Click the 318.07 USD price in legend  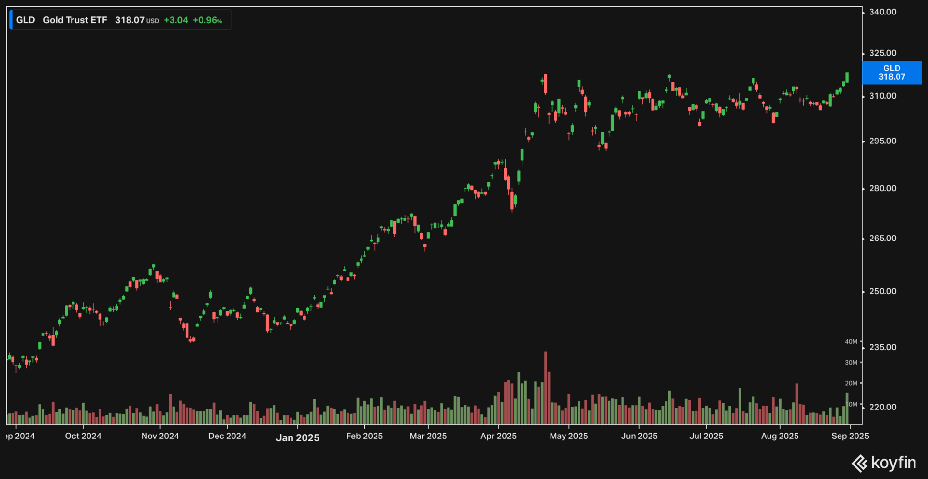(x=137, y=20)
